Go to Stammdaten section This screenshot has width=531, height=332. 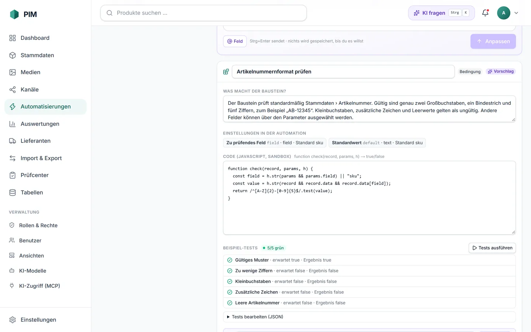click(45, 55)
